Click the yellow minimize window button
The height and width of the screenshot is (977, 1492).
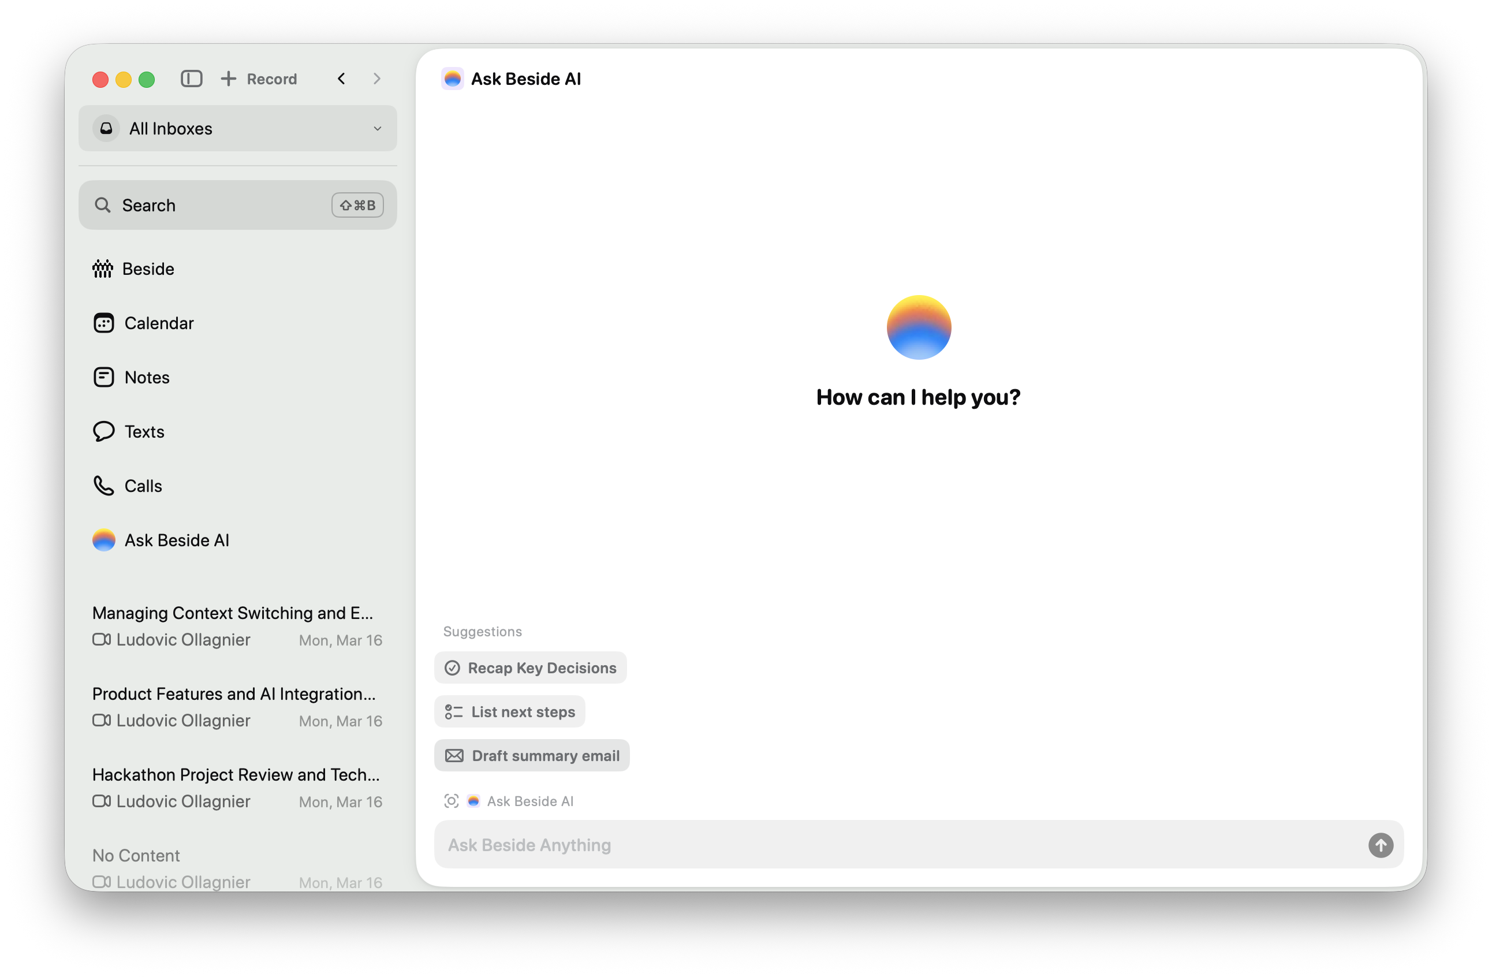pos(124,79)
